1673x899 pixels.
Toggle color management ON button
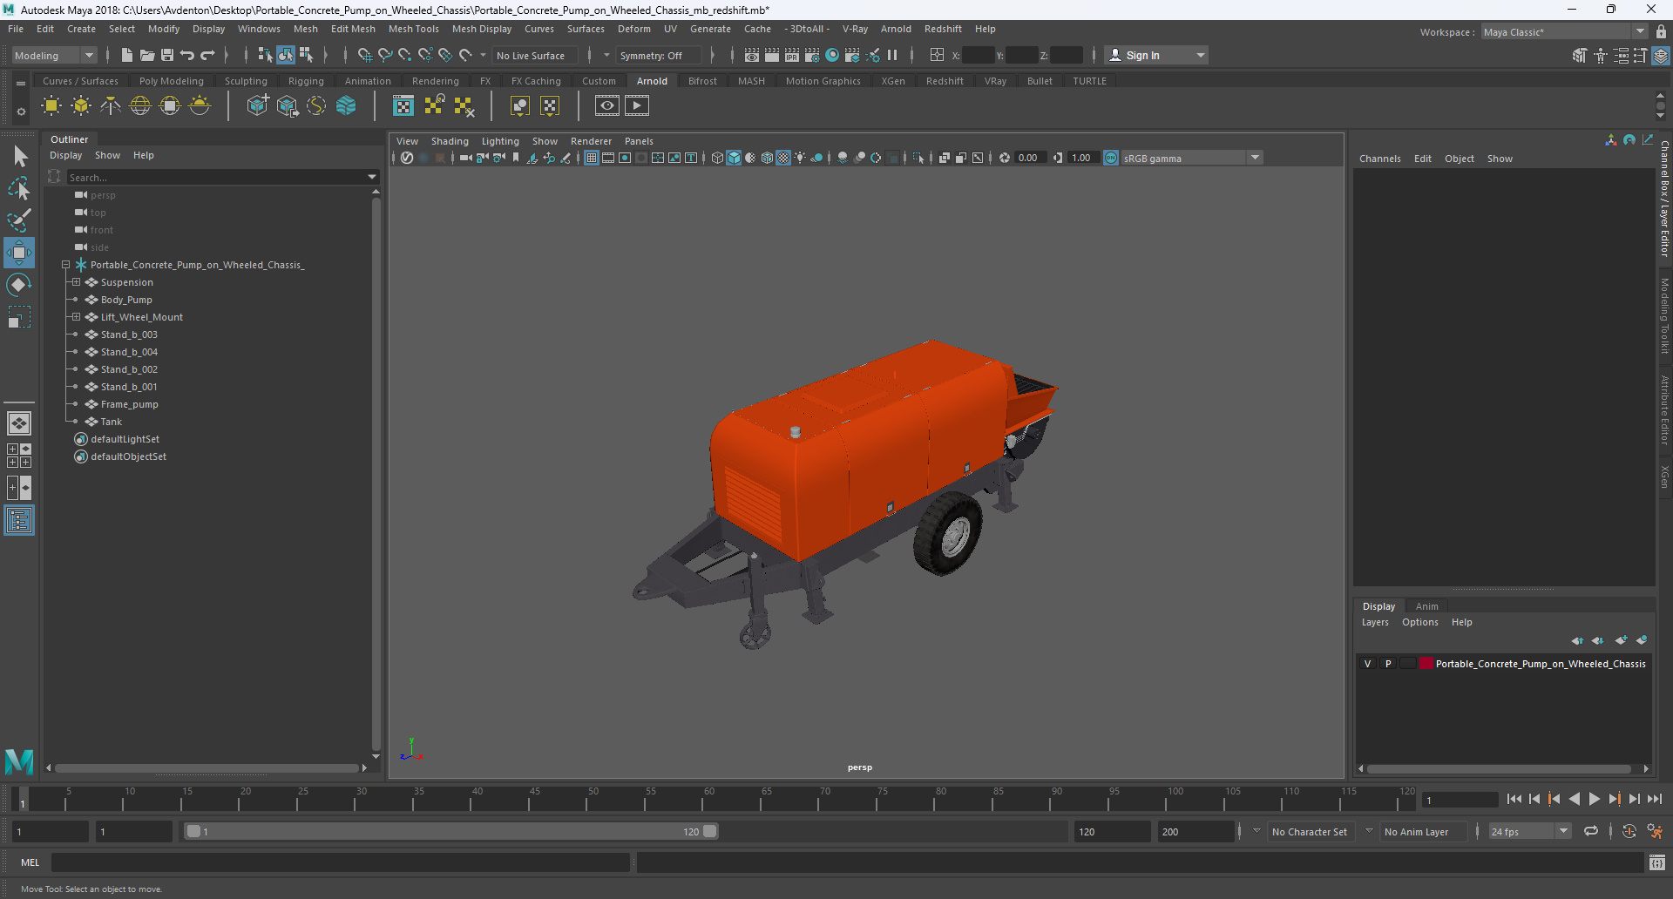[x=1111, y=158]
